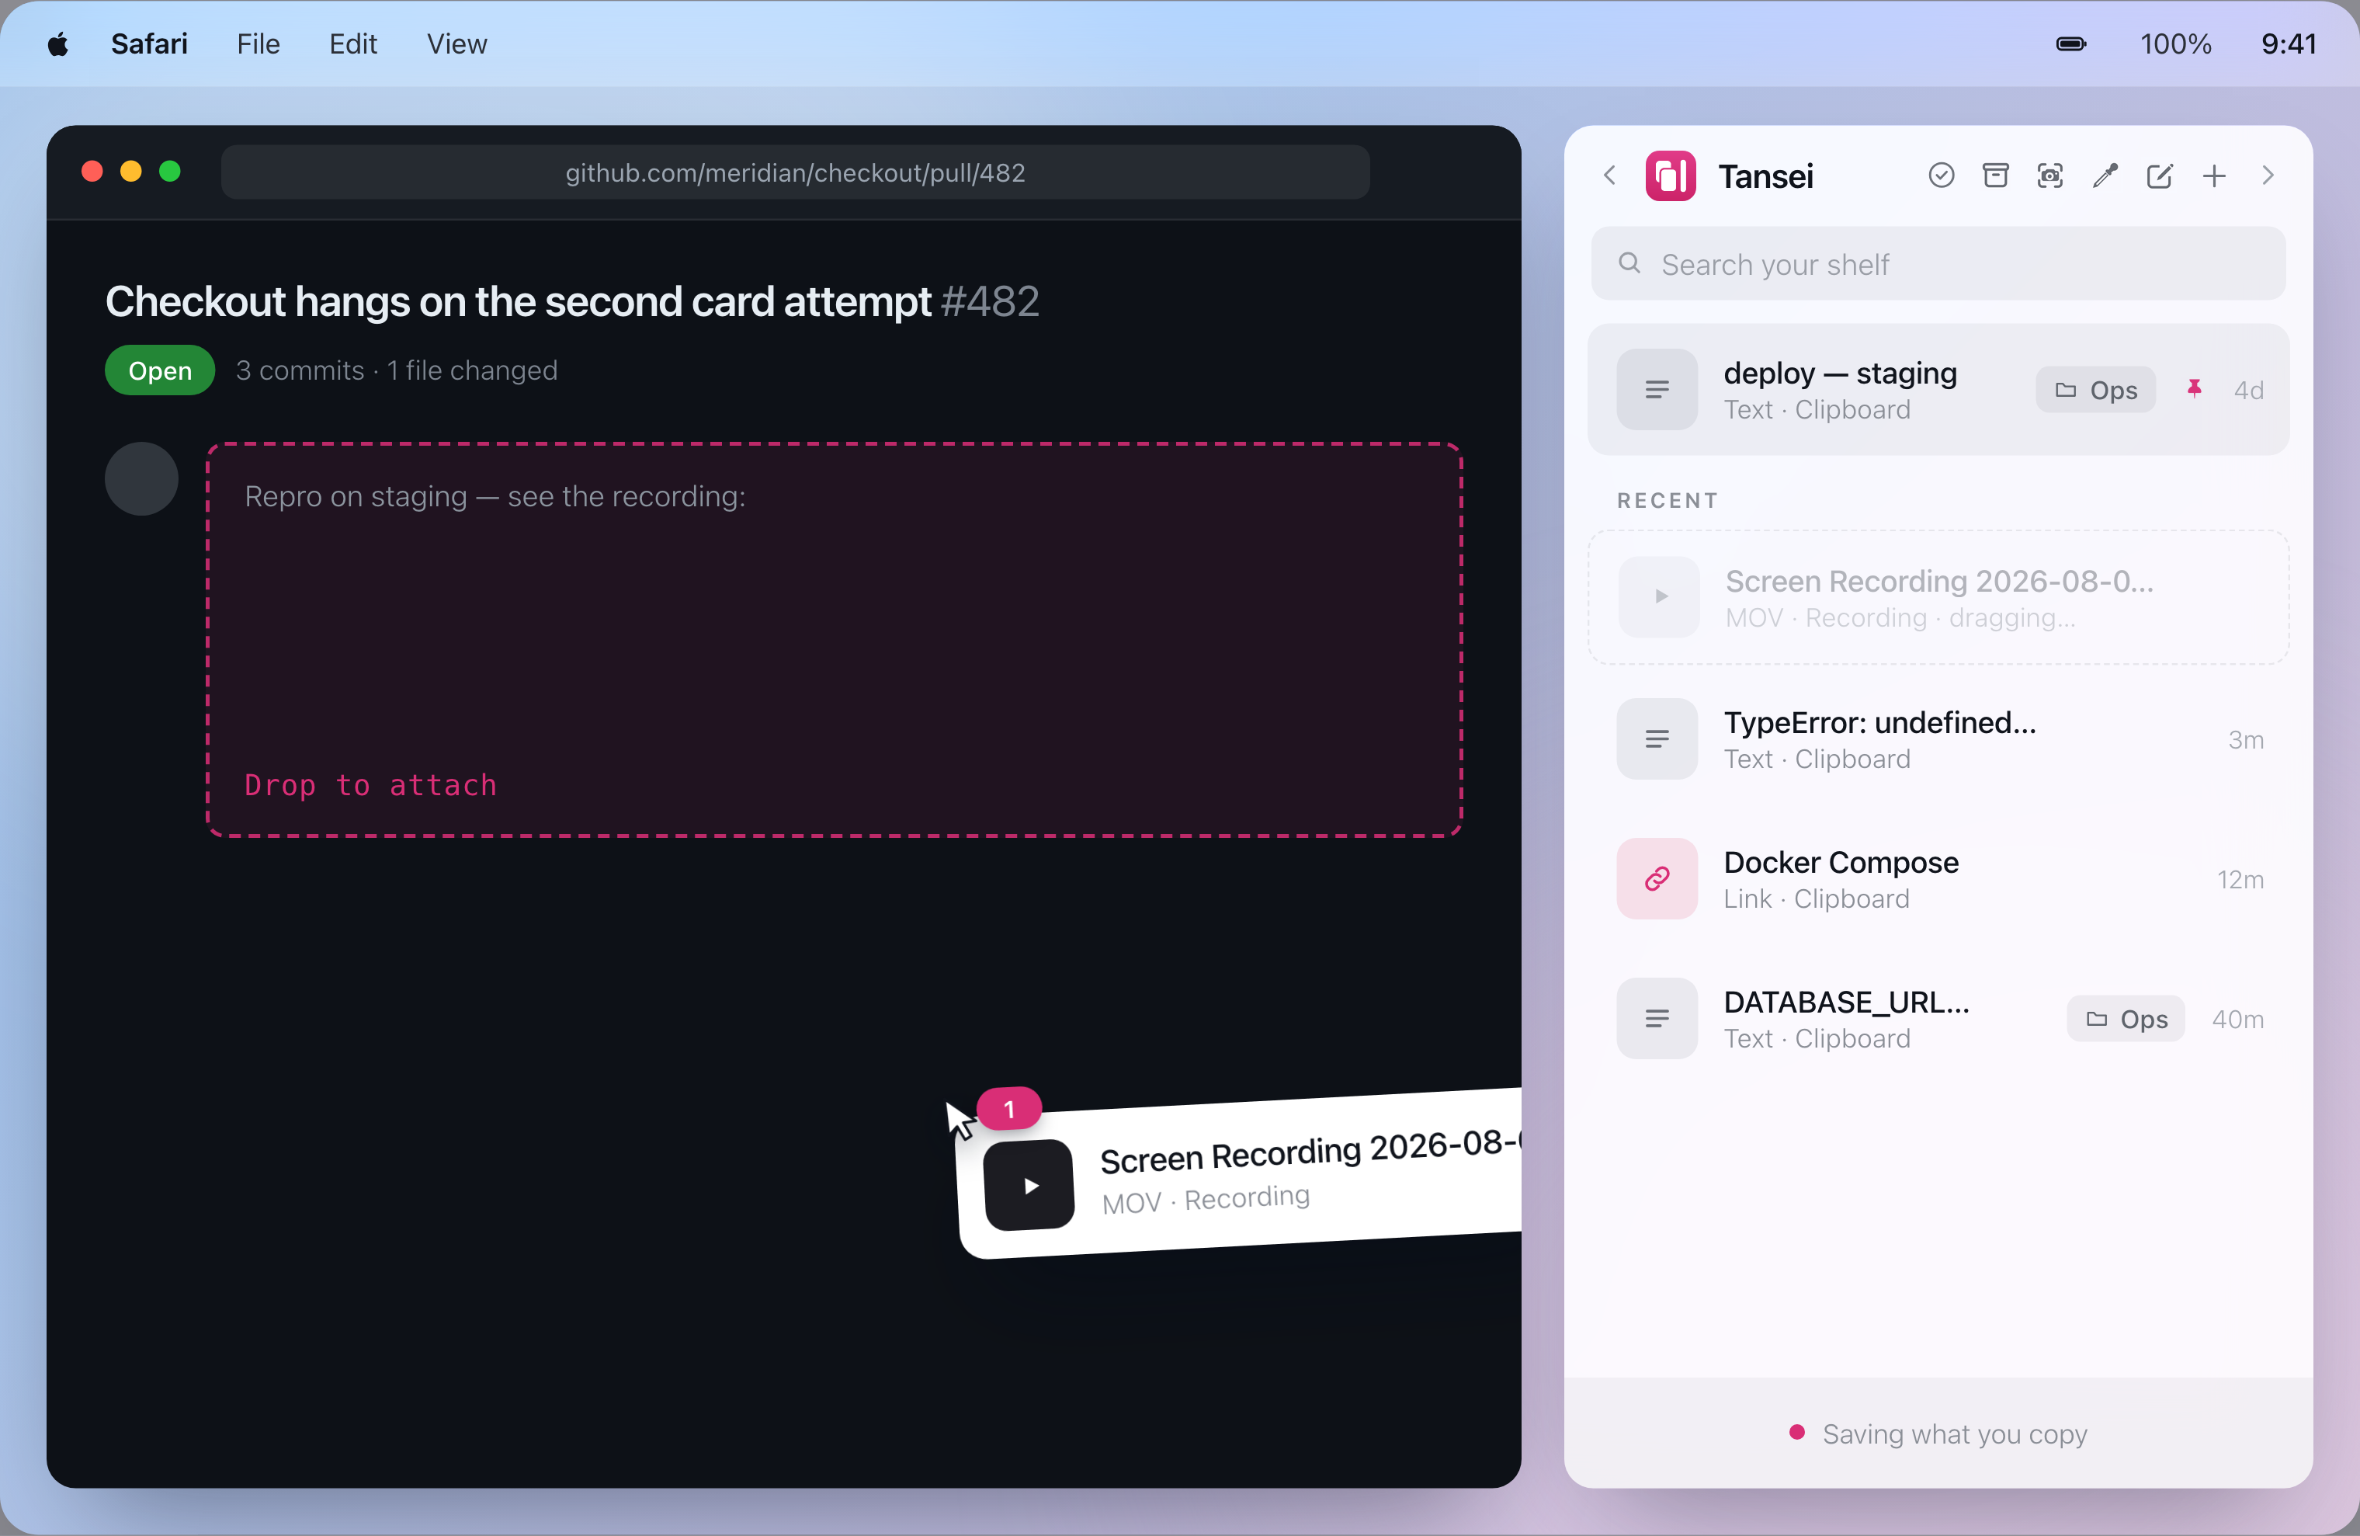This screenshot has width=2360, height=1536.
Task: Click the pink recording status dot
Action: [1796, 1432]
